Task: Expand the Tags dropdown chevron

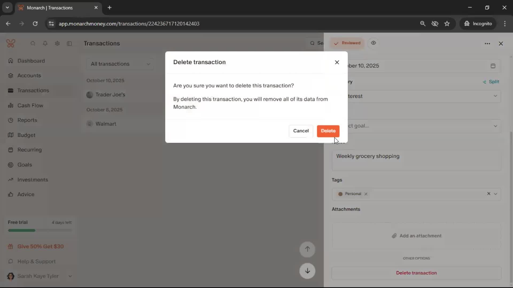Action: click(496, 194)
